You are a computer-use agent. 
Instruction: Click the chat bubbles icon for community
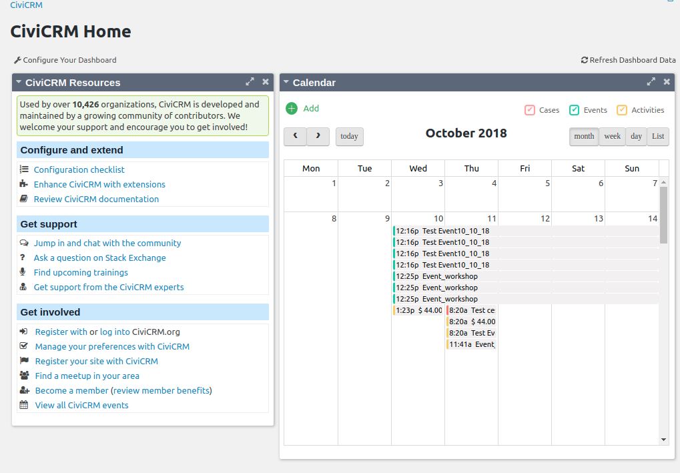(24, 244)
